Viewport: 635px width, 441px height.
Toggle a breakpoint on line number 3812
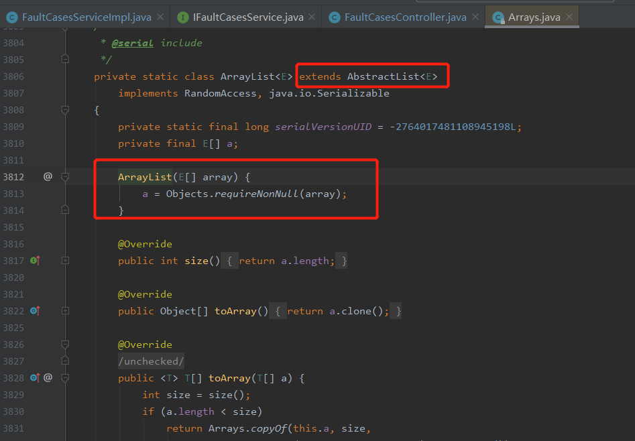click(15, 176)
